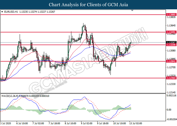Screen dimensions: 177x126
Task: Click the 10 Jul 10:00 time label
Action: (119, 123)
